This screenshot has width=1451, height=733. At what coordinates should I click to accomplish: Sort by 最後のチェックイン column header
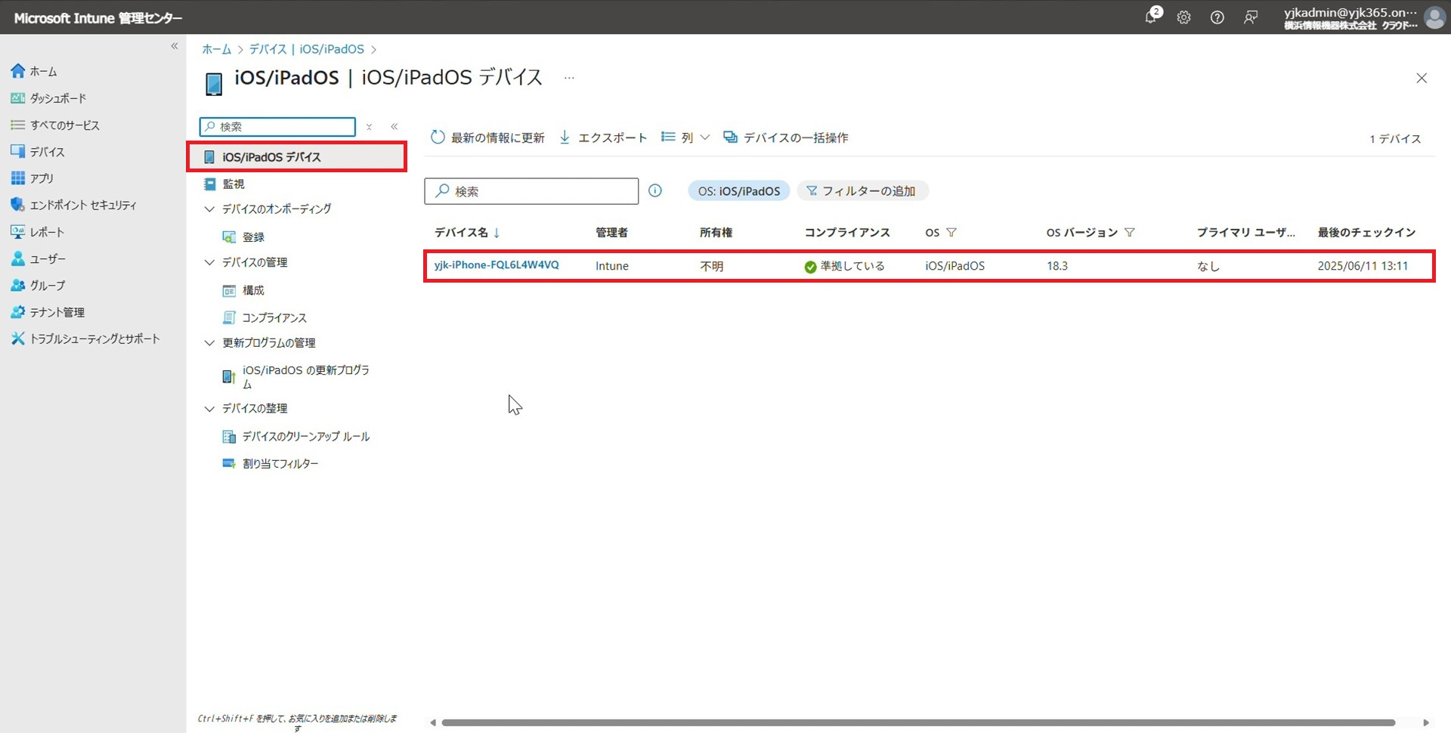click(1366, 232)
